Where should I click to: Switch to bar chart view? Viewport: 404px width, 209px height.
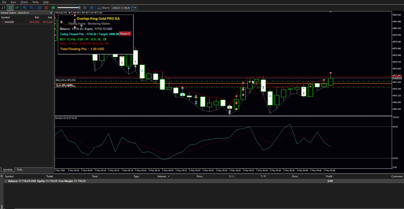coord(4,8)
